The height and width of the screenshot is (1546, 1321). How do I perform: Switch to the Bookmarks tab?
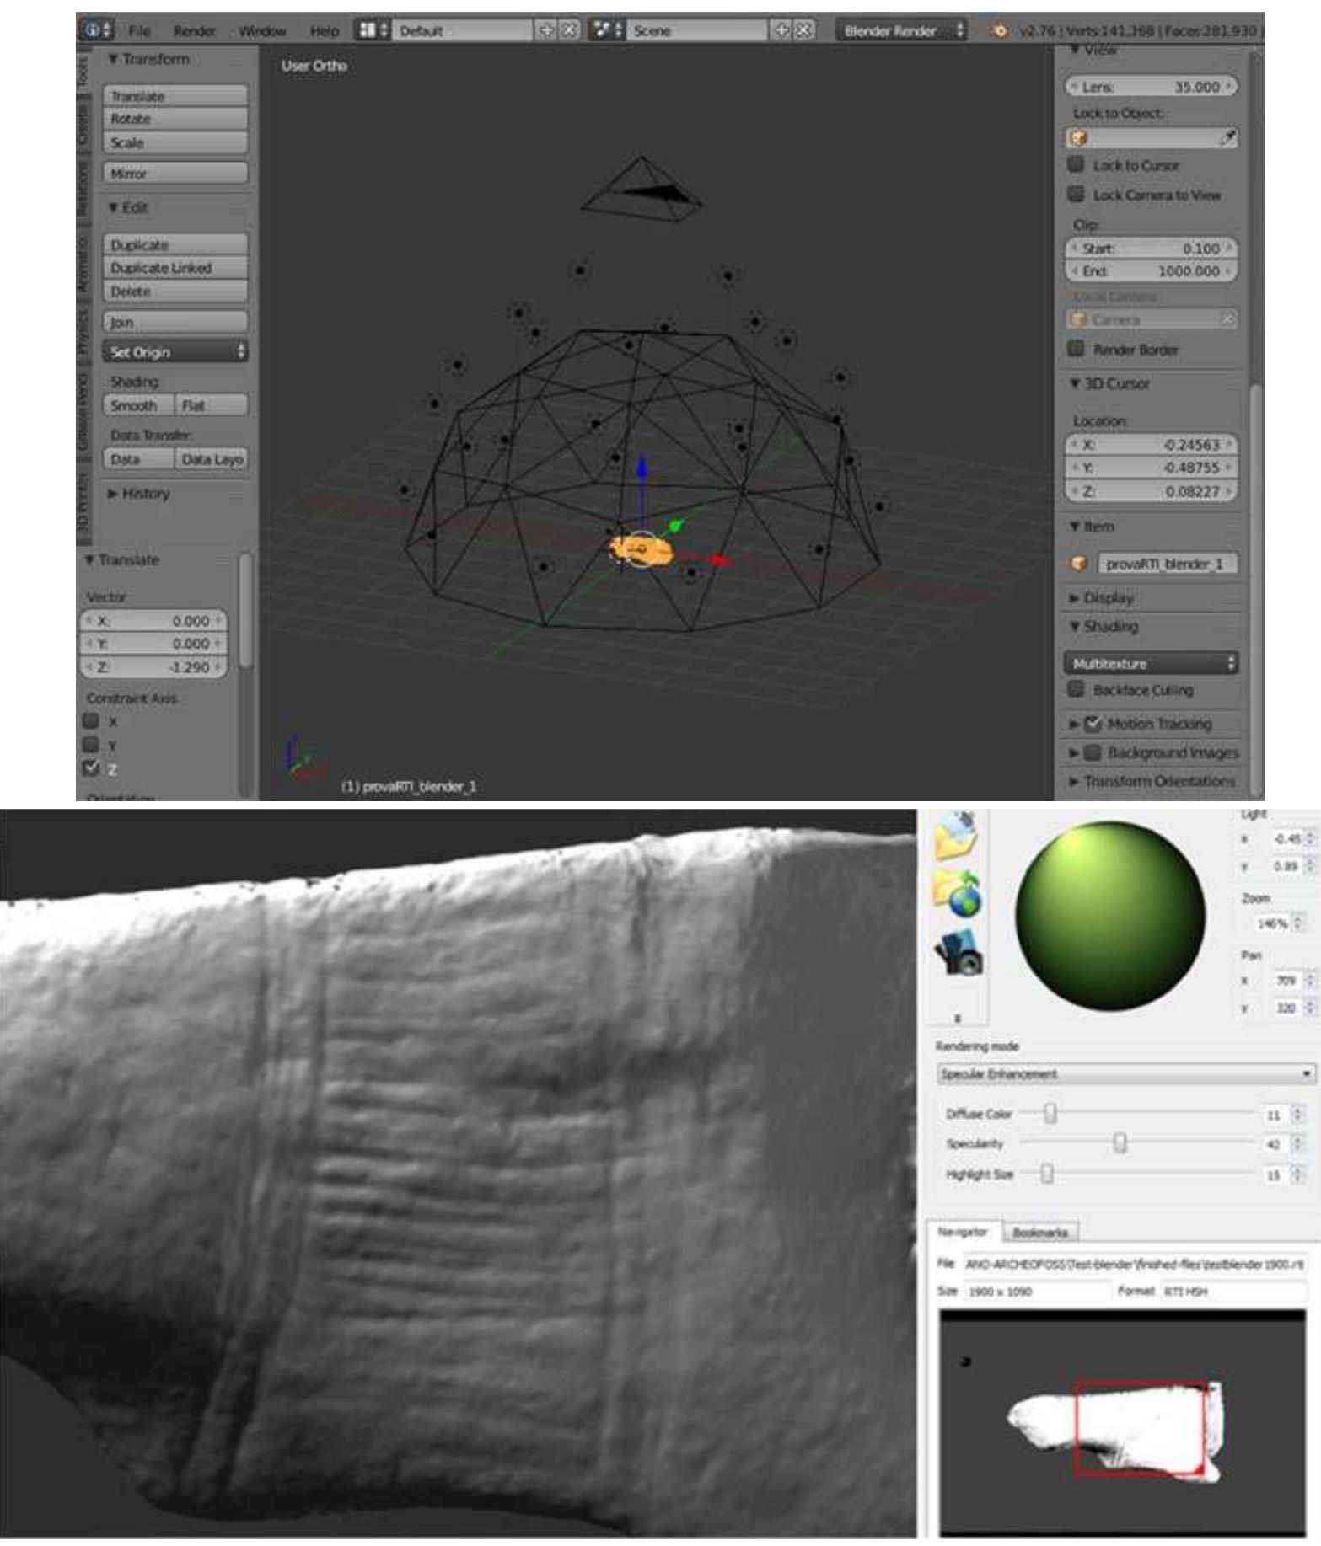coord(1040,1232)
